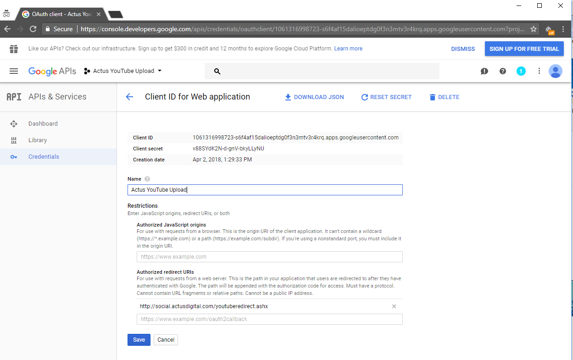Click the gift box promo icon

point(14,49)
